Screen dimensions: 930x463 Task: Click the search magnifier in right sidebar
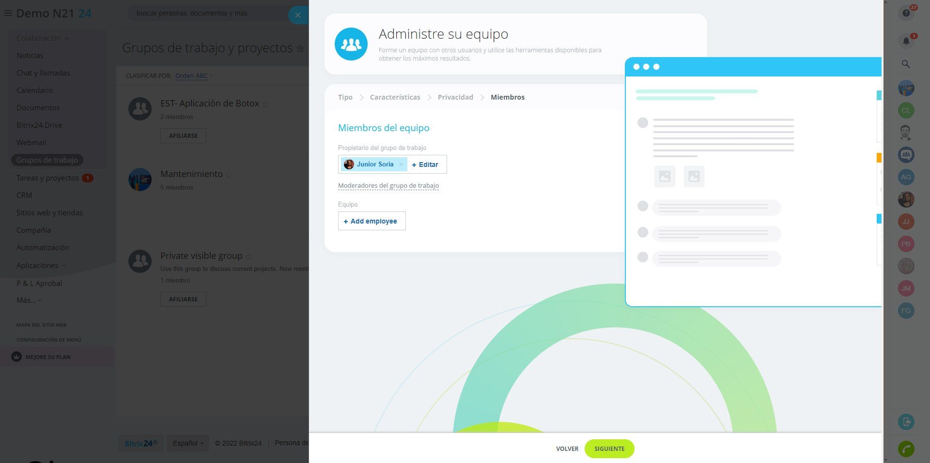906,64
